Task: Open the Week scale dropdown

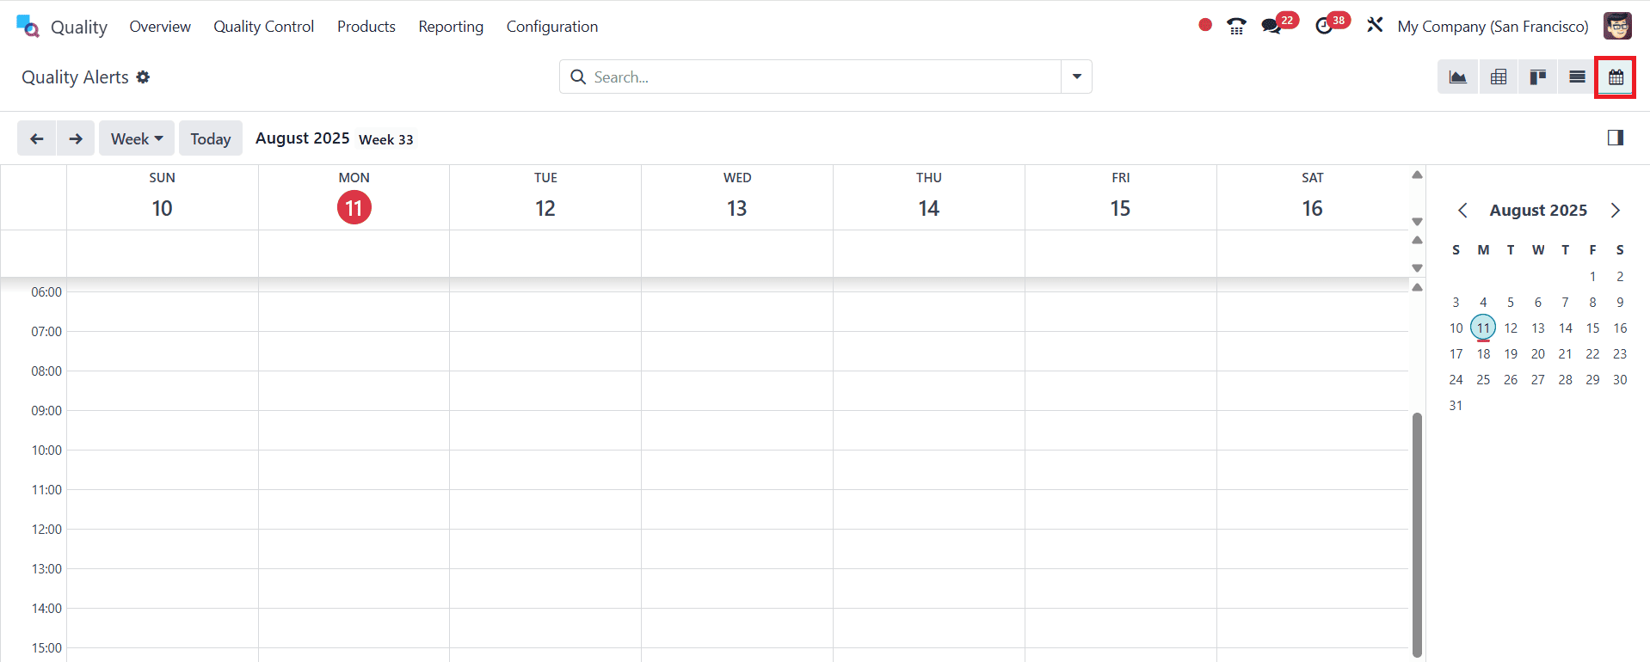Action: coord(137,138)
